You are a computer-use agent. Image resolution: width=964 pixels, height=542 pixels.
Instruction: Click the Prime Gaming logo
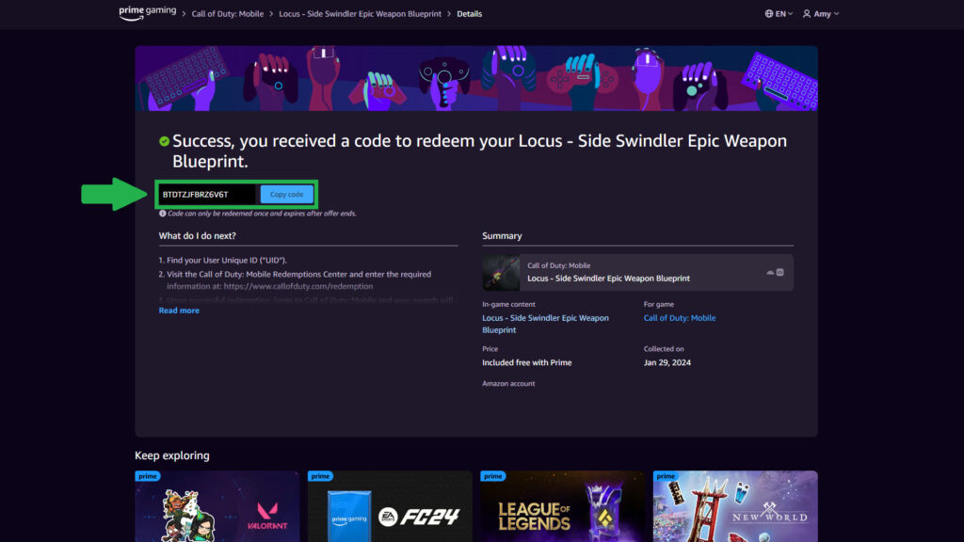click(147, 13)
